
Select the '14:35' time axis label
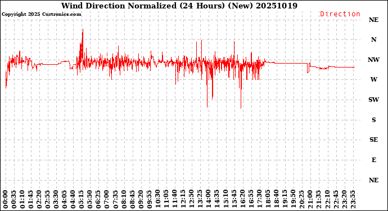[217, 200]
